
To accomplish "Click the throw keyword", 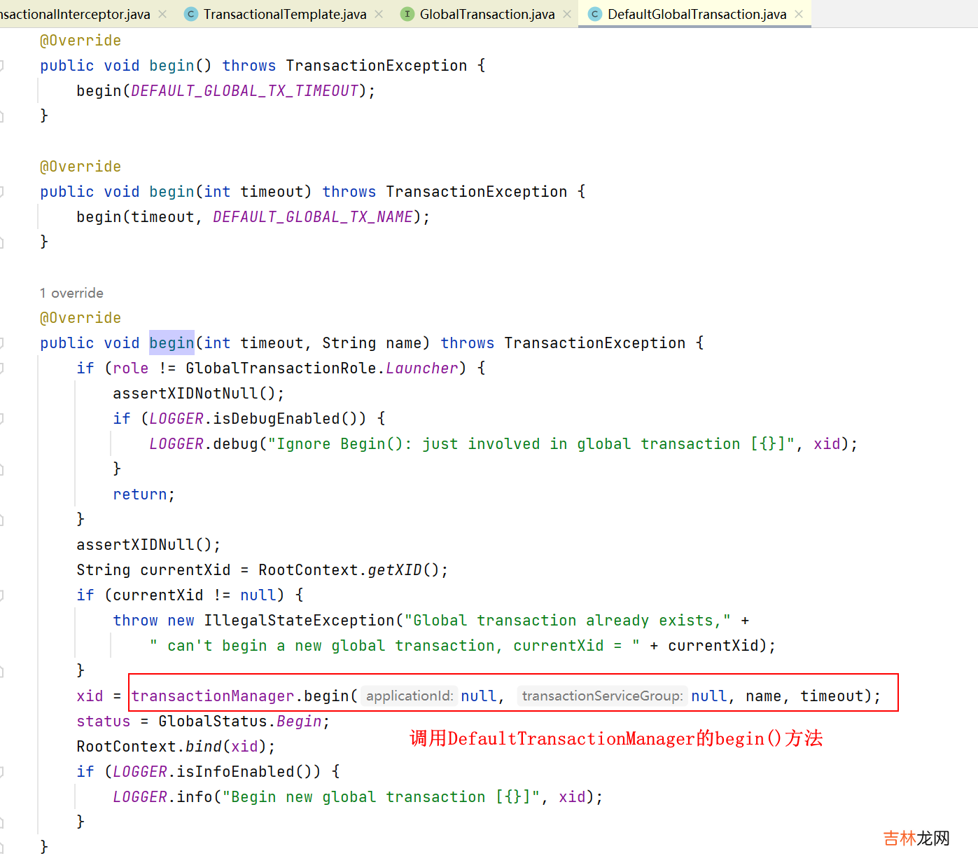I will [135, 620].
